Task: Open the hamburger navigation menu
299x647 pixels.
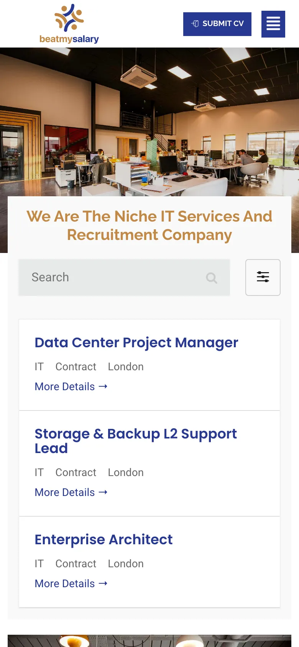Action: click(x=273, y=24)
